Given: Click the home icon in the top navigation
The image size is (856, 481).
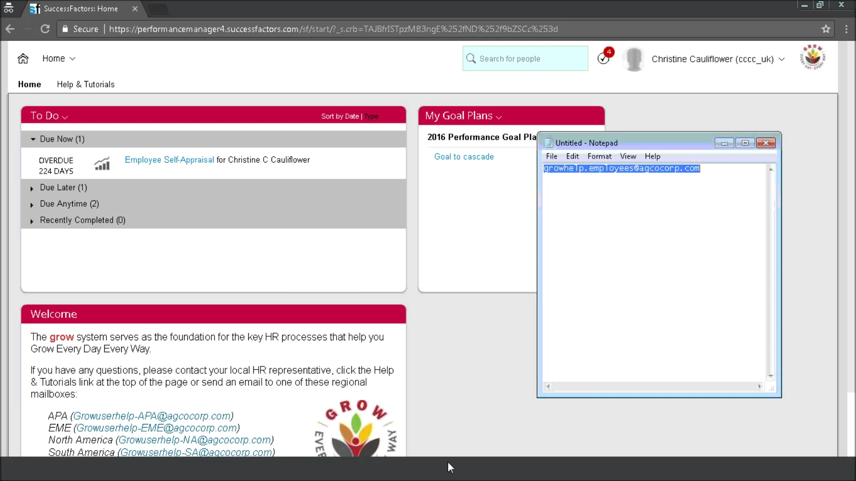Looking at the screenshot, I should pyautogui.click(x=23, y=58).
